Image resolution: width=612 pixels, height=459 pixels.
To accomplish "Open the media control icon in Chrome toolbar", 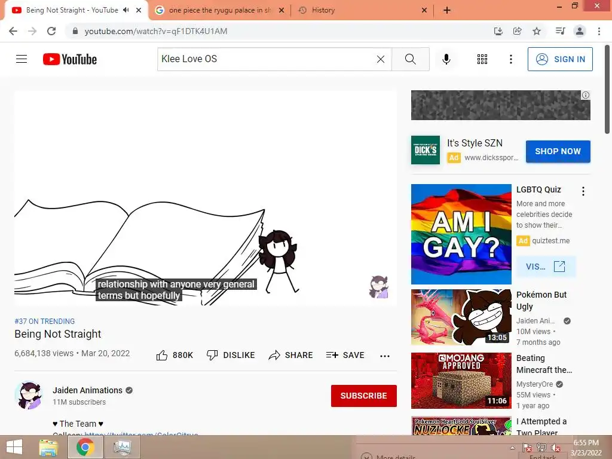I will (x=560, y=31).
